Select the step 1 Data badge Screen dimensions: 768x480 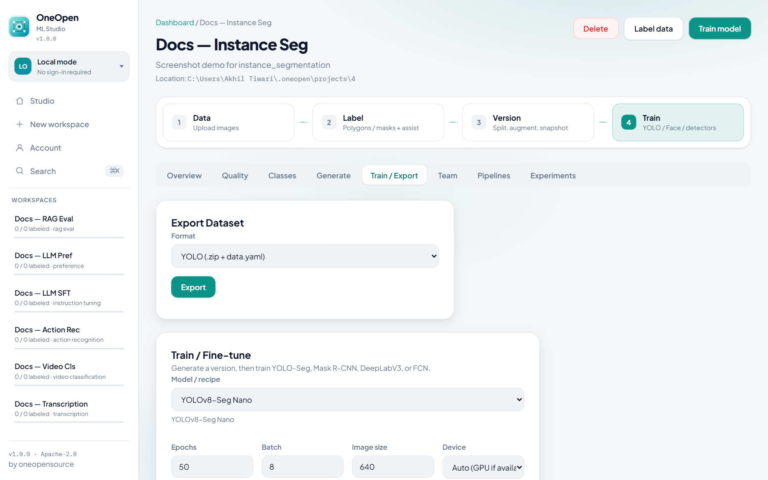click(179, 122)
